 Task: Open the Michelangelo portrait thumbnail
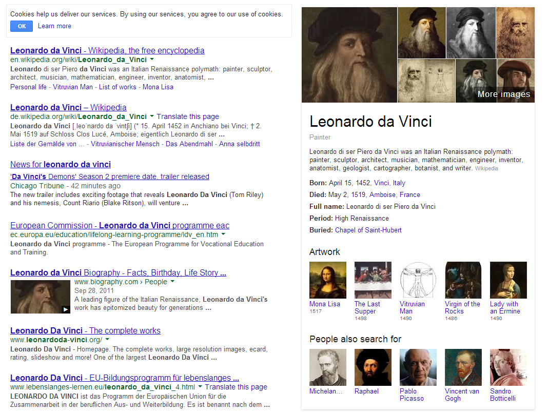click(x=328, y=367)
